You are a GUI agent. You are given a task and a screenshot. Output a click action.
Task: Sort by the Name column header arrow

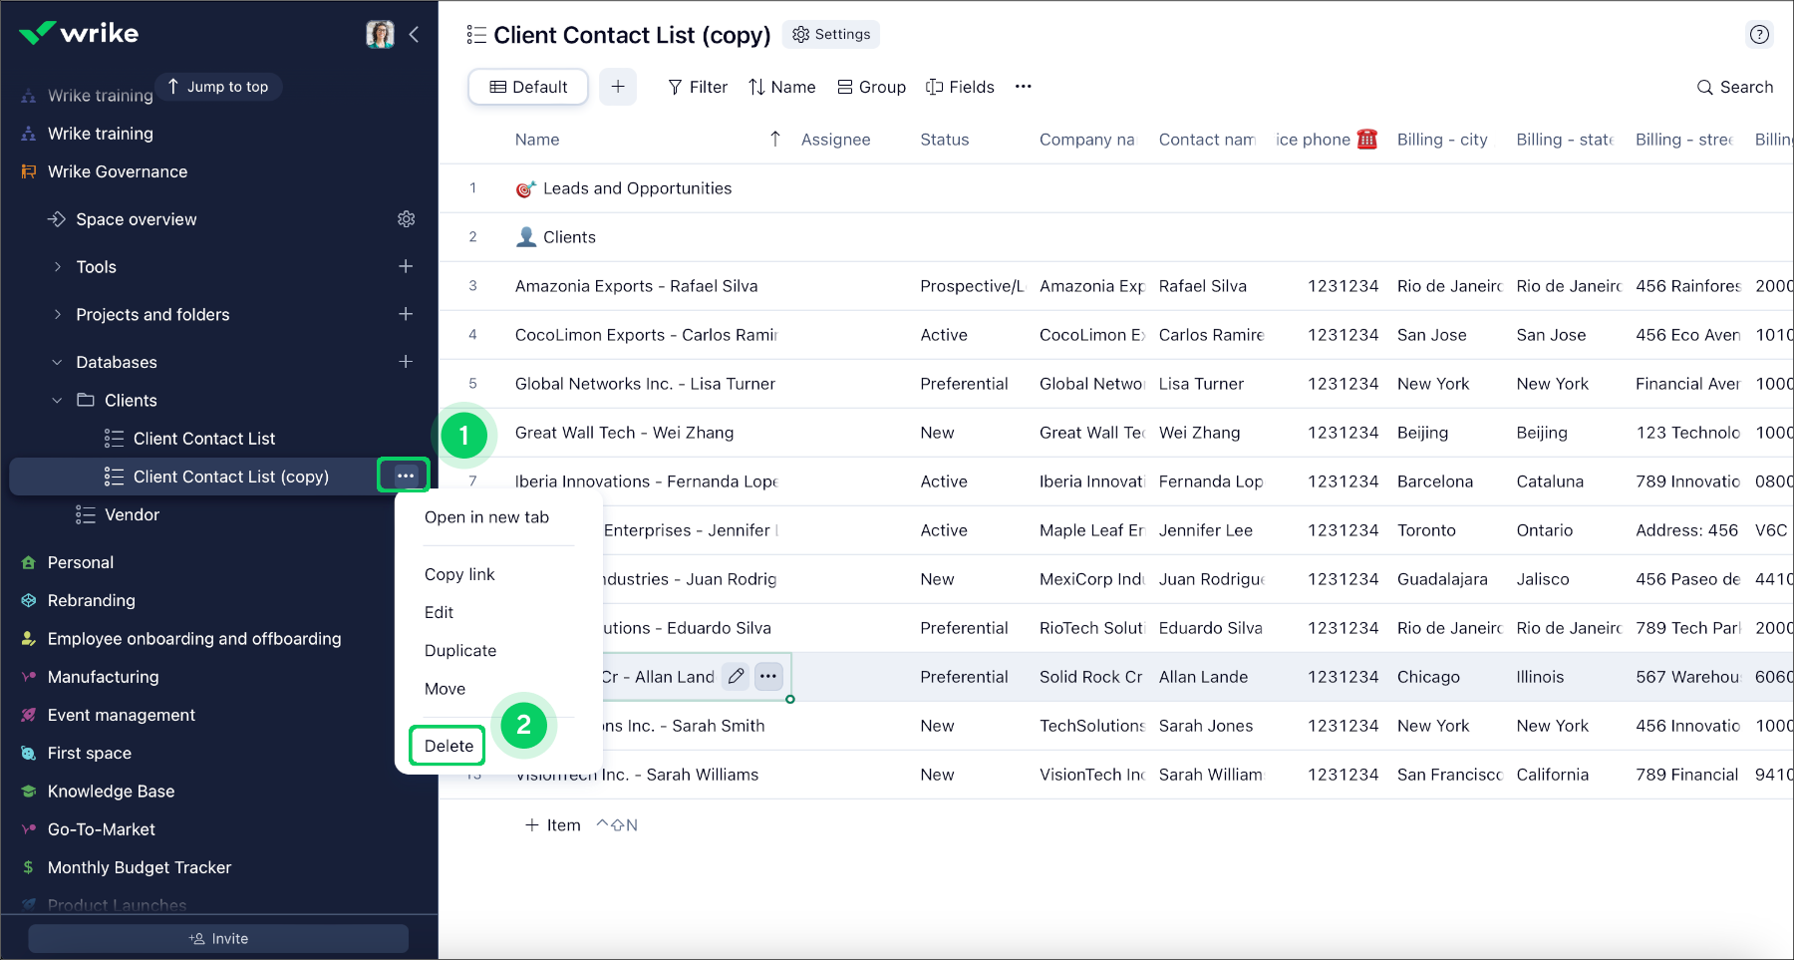775,140
